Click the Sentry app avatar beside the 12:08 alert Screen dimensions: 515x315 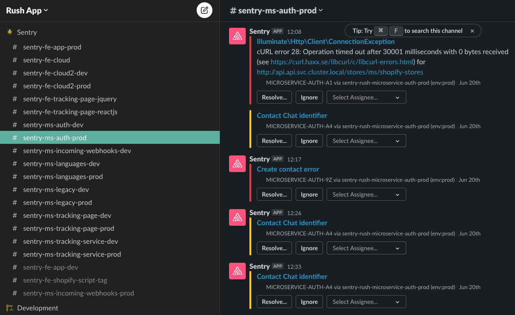click(x=237, y=36)
